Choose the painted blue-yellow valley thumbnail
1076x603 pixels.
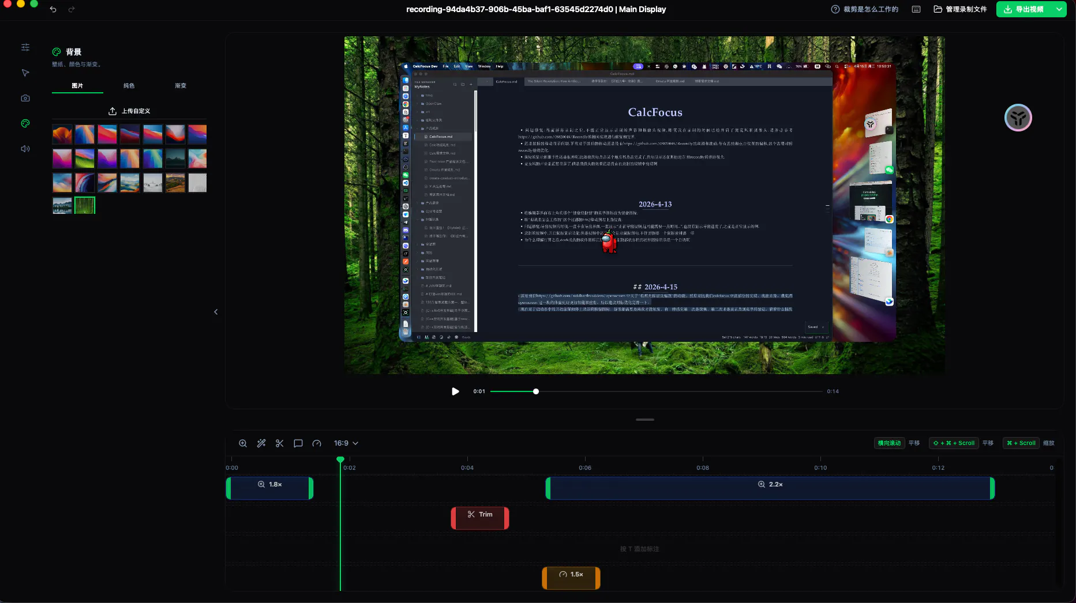click(130, 183)
